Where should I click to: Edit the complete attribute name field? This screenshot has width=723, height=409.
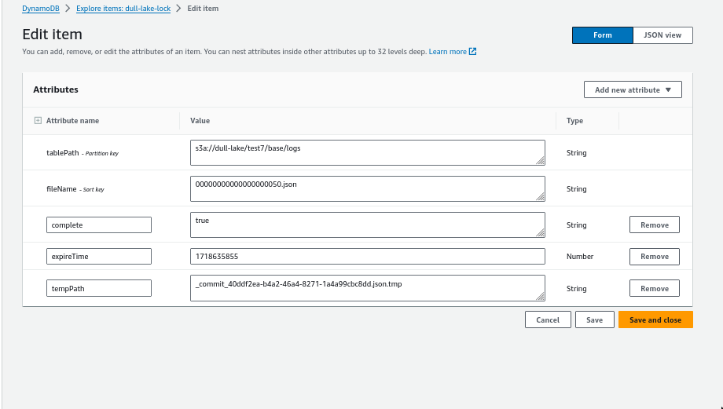coord(99,225)
